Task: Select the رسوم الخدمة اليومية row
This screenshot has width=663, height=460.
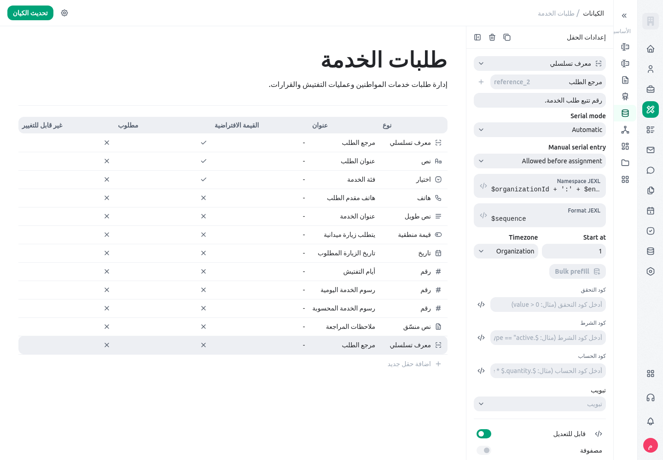Action: pos(233,290)
